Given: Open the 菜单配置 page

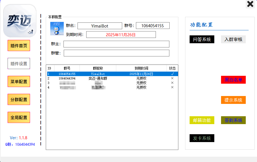Looking at the screenshot, I should (19, 82).
